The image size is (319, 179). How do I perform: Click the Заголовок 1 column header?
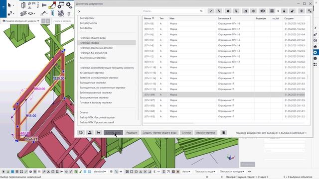pyautogui.click(x=224, y=18)
